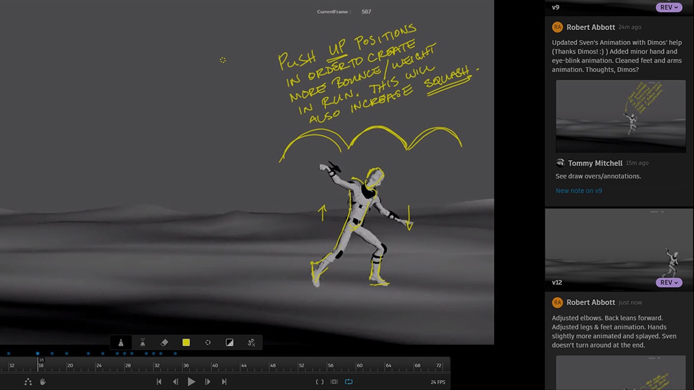Select the airbrush annotation tool
This screenshot has width=694, height=390.
pyautogui.click(x=143, y=342)
